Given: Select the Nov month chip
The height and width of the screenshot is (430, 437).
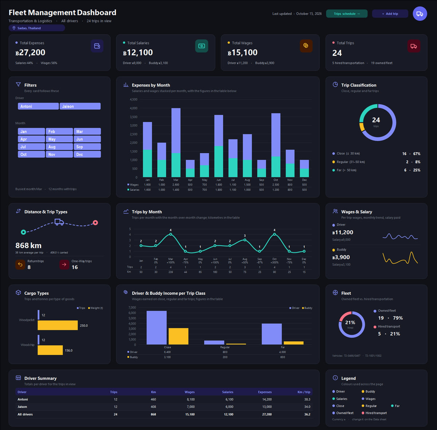Looking at the screenshot, I should [x=59, y=154].
